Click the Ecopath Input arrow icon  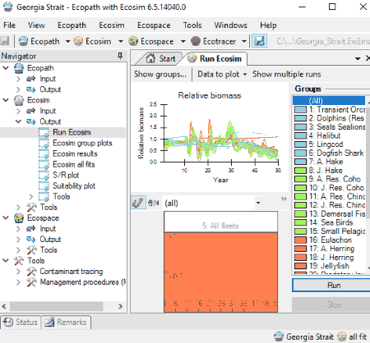tap(31, 79)
